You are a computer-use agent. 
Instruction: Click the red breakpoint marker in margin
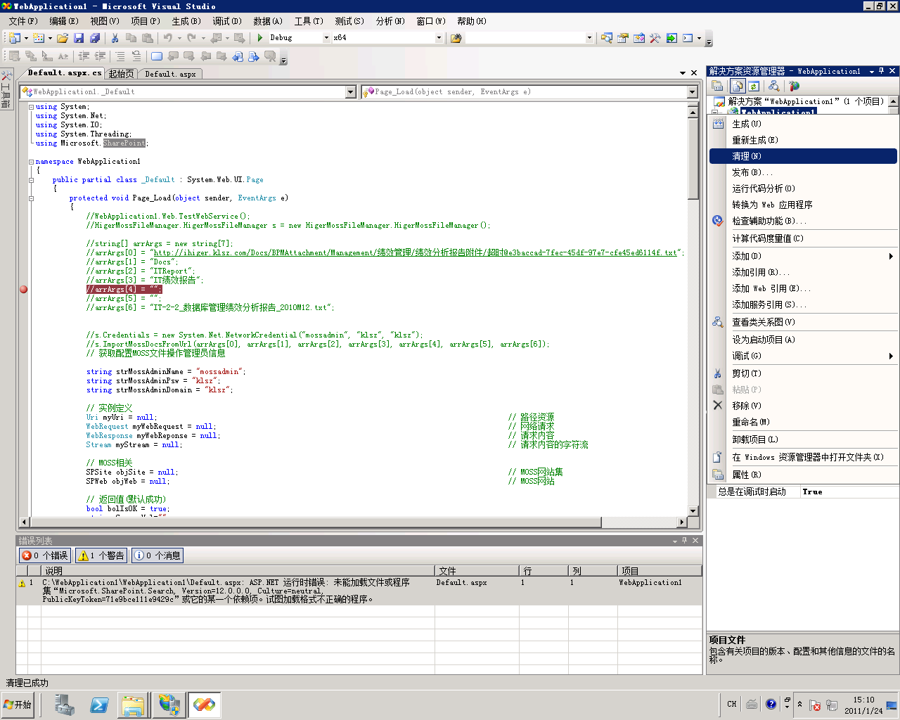[x=23, y=289]
